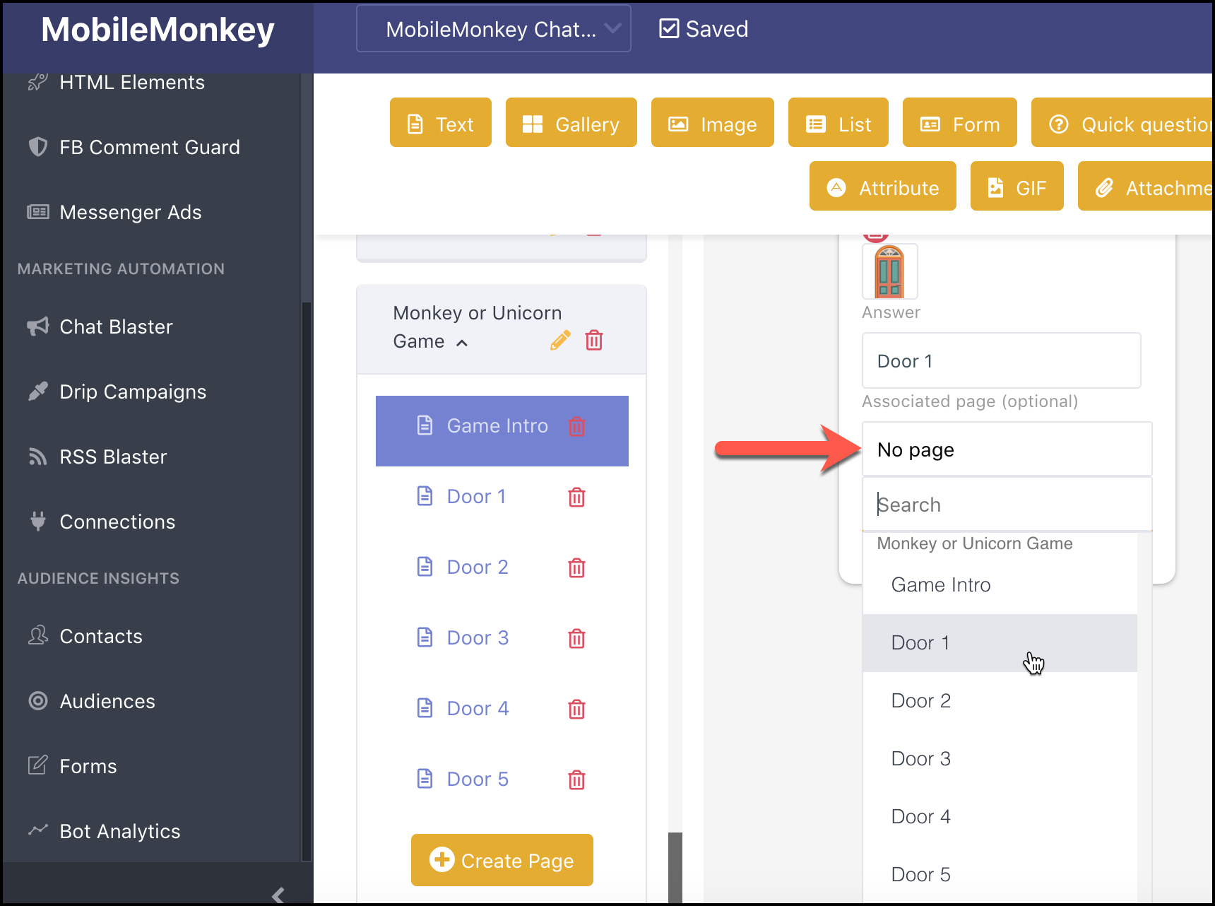Click the Create Page button
The image size is (1215, 906).
coord(502,860)
